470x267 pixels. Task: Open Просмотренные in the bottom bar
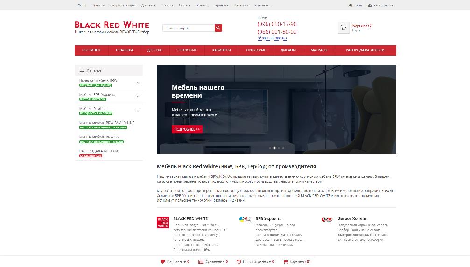pyautogui.click(x=255, y=261)
